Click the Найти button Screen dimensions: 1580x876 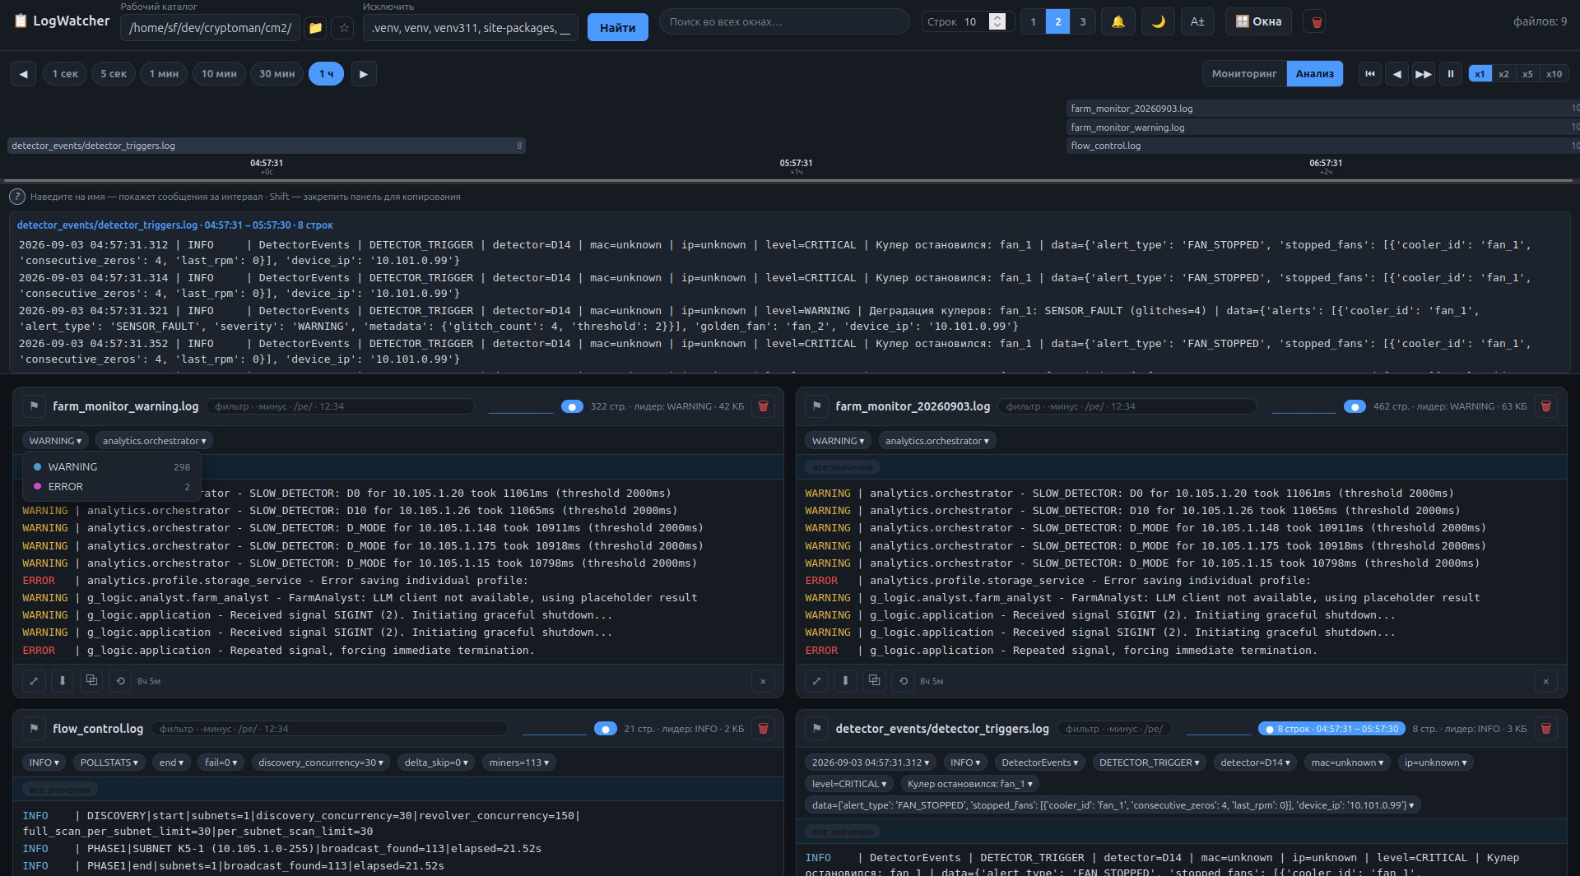(x=617, y=28)
